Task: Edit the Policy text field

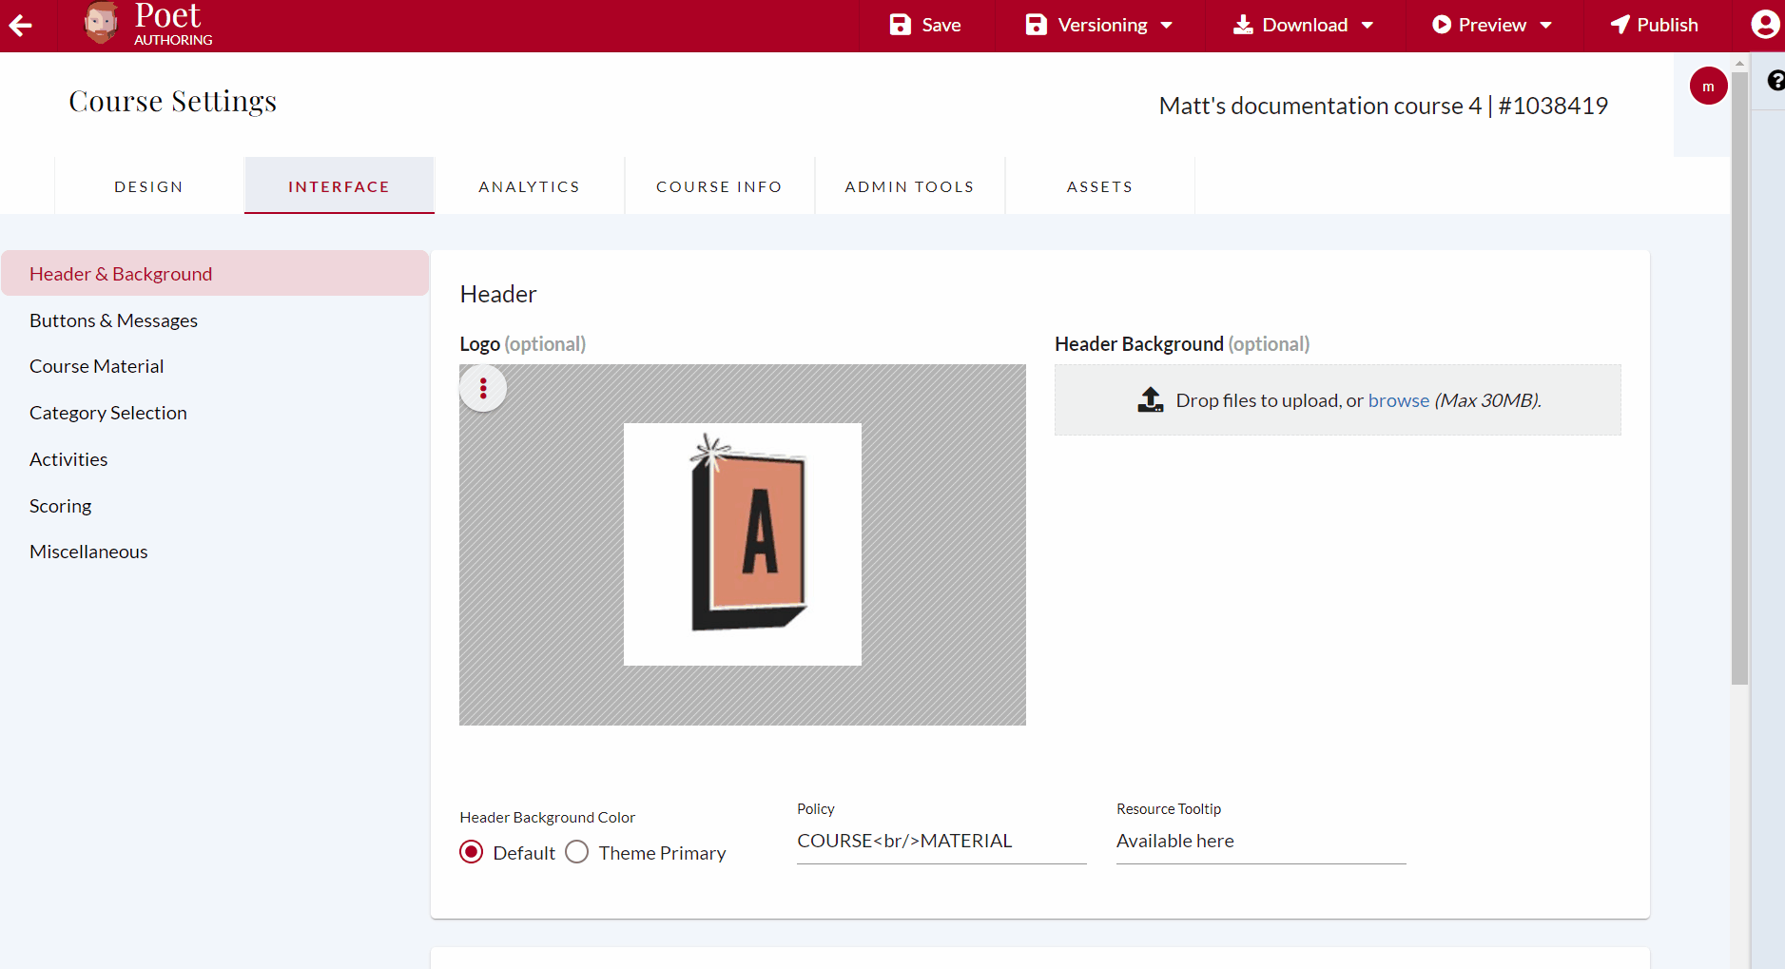Action: pyautogui.click(x=941, y=841)
